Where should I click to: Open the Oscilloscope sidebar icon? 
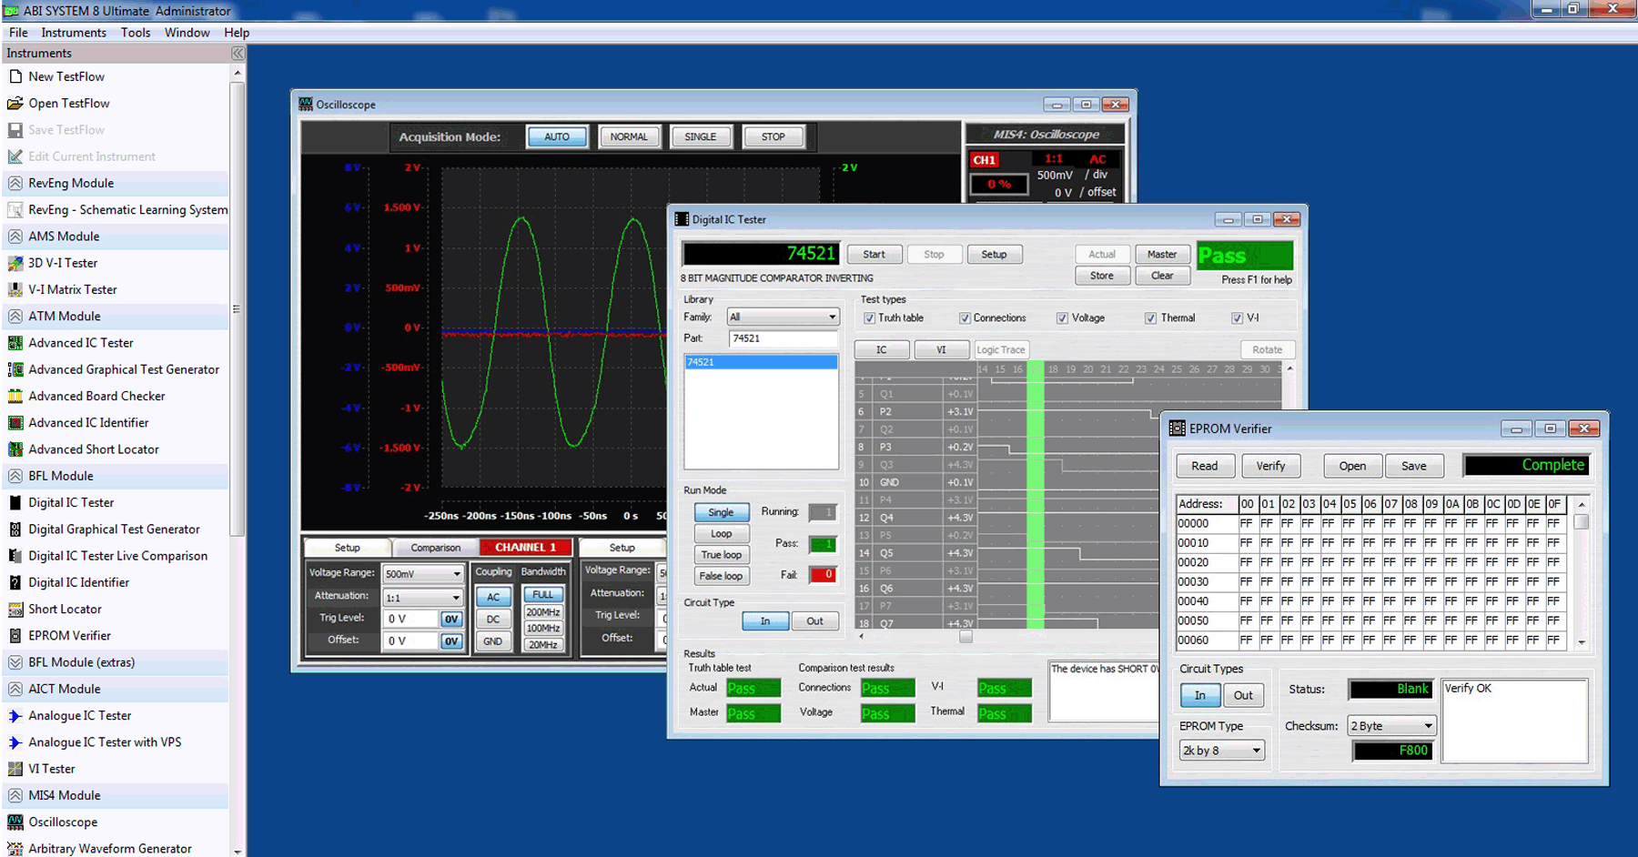(15, 822)
